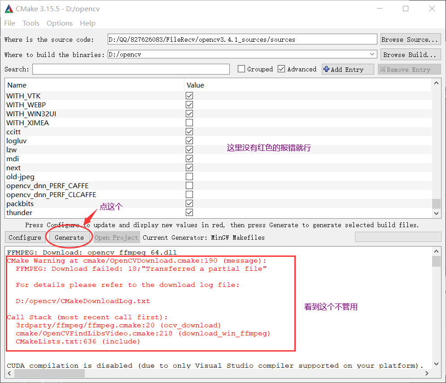Click the variable list scrollbar thumb
446x383 pixels.
coord(436,204)
